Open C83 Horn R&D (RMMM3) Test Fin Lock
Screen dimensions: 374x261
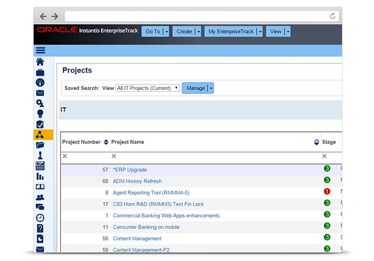pyautogui.click(x=158, y=204)
